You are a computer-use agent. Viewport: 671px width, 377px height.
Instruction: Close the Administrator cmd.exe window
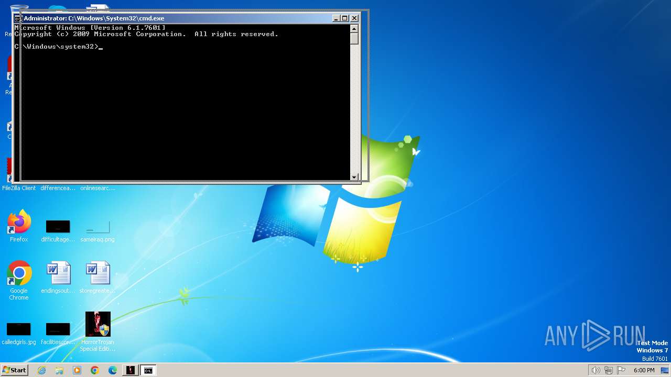(354, 18)
